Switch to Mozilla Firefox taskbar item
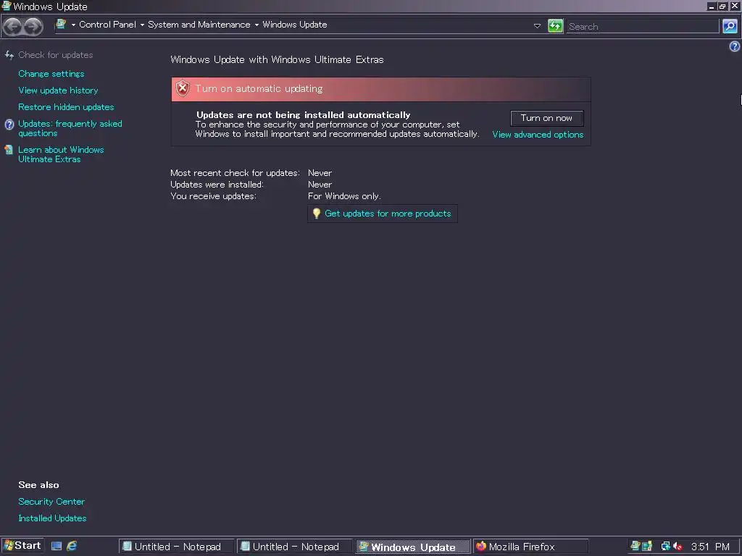Viewport: 742px width, 556px height. point(531,547)
